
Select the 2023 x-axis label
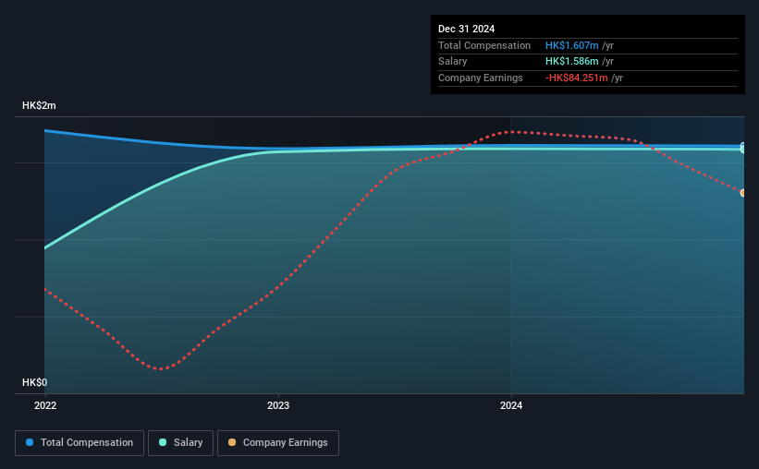click(x=278, y=405)
